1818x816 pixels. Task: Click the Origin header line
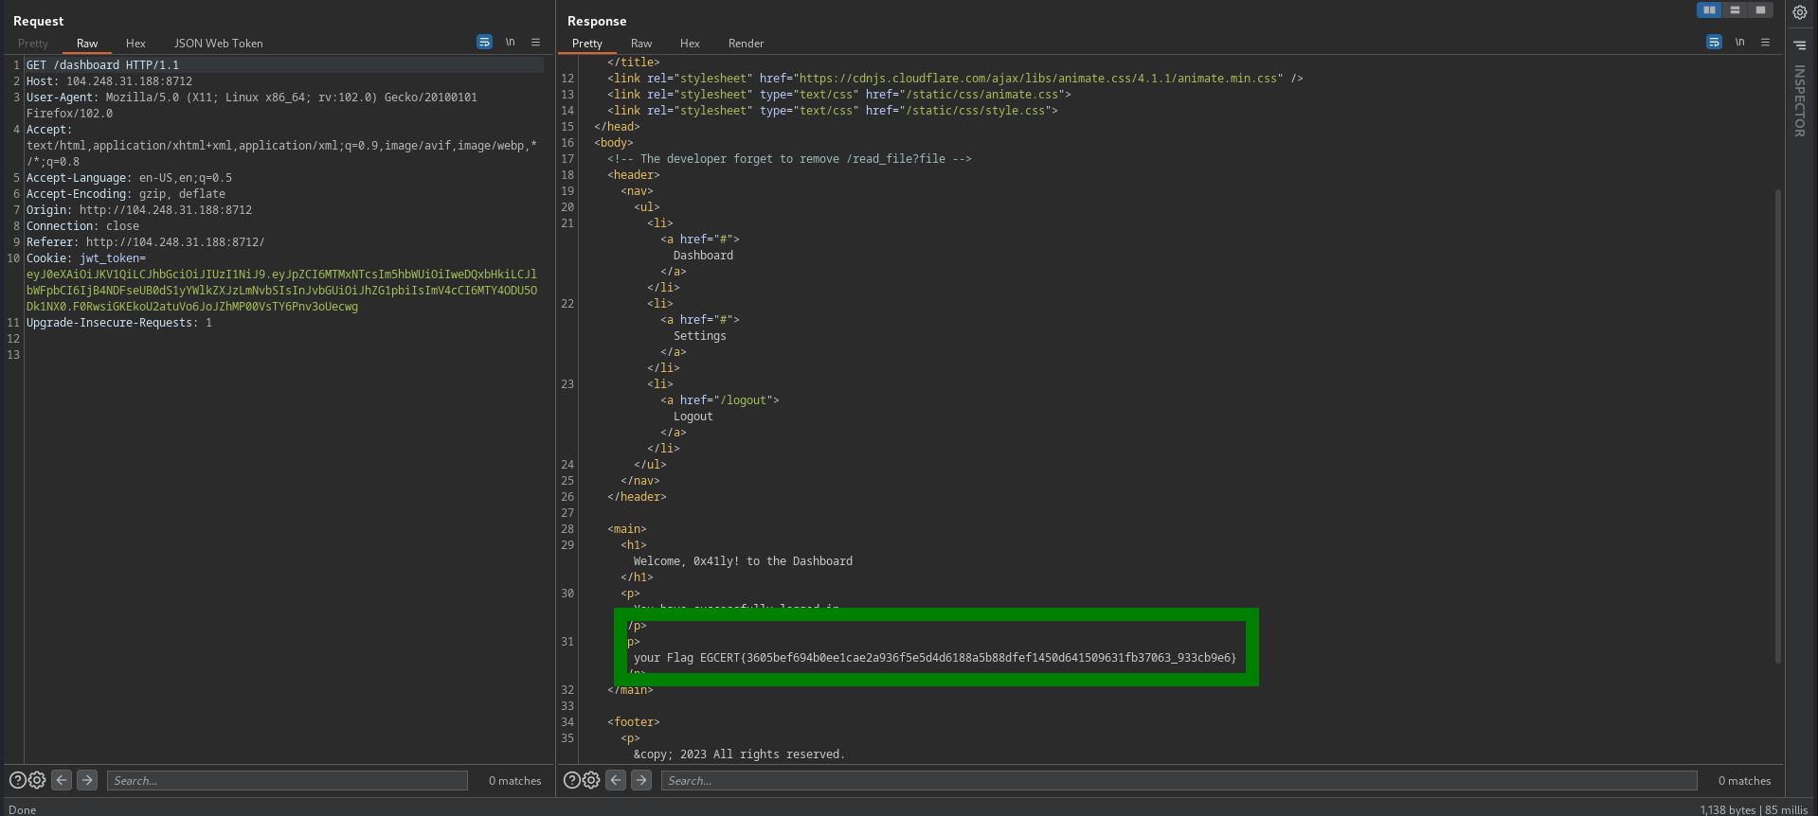[139, 210]
